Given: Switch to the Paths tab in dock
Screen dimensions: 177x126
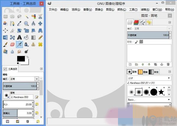Looking at the screenshot, I should (x=143, y=22).
